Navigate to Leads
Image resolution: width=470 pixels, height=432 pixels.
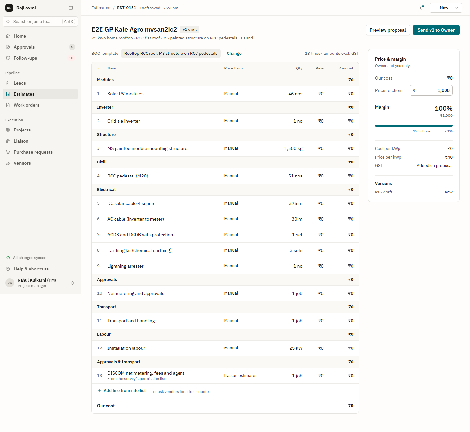(x=40, y=83)
